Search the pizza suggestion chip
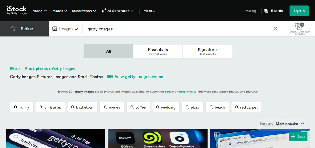Image resolution: width=315 pixels, height=148 pixels. pyautogui.click(x=193, y=107)
